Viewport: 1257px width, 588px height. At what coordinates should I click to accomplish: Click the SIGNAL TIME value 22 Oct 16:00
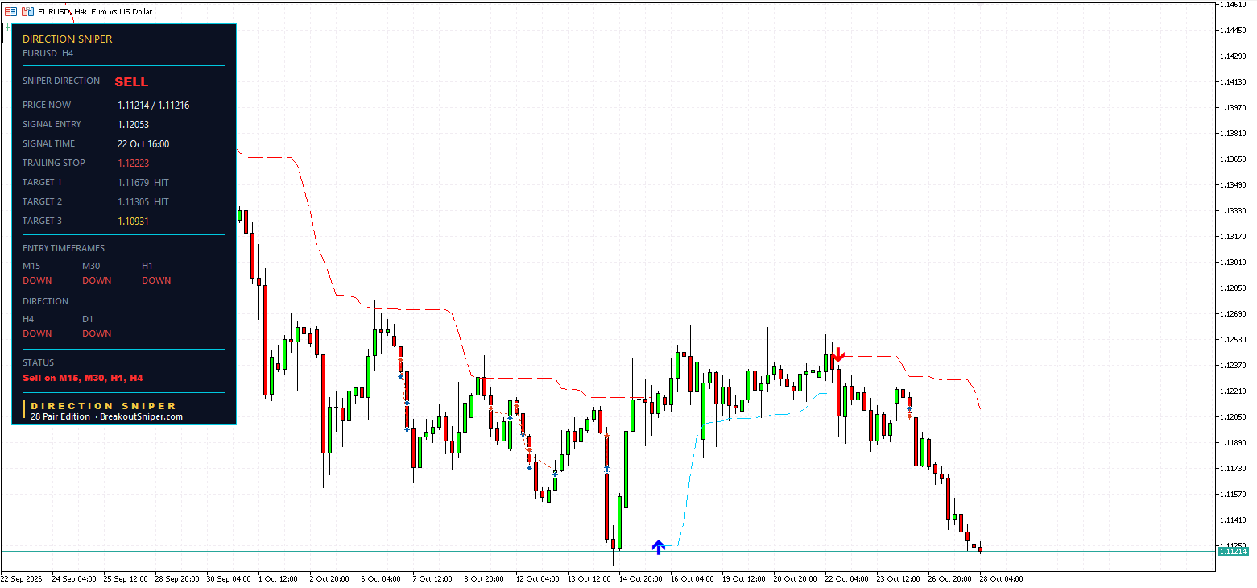(143, 144)
